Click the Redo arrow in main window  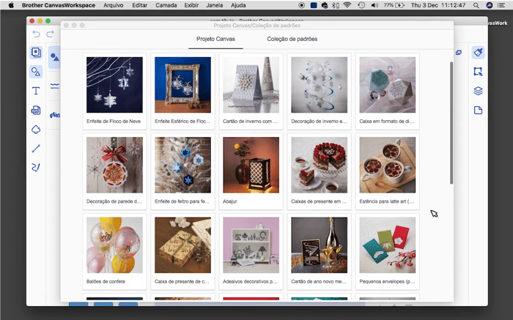(50, 34)
